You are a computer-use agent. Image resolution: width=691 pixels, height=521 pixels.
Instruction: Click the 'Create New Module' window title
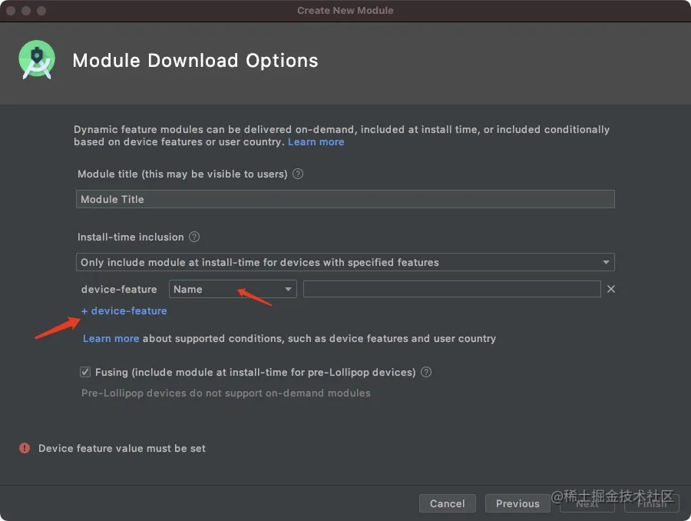[345, 11]
